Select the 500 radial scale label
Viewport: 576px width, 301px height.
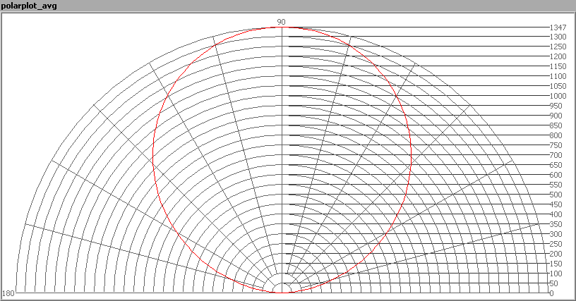(x=556, y=195)
